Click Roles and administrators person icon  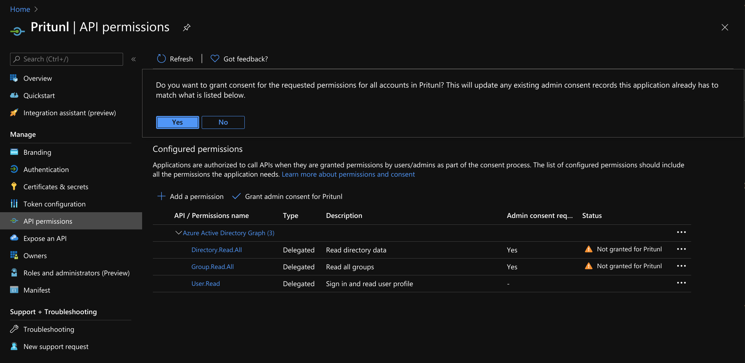(x=14, y=273)
